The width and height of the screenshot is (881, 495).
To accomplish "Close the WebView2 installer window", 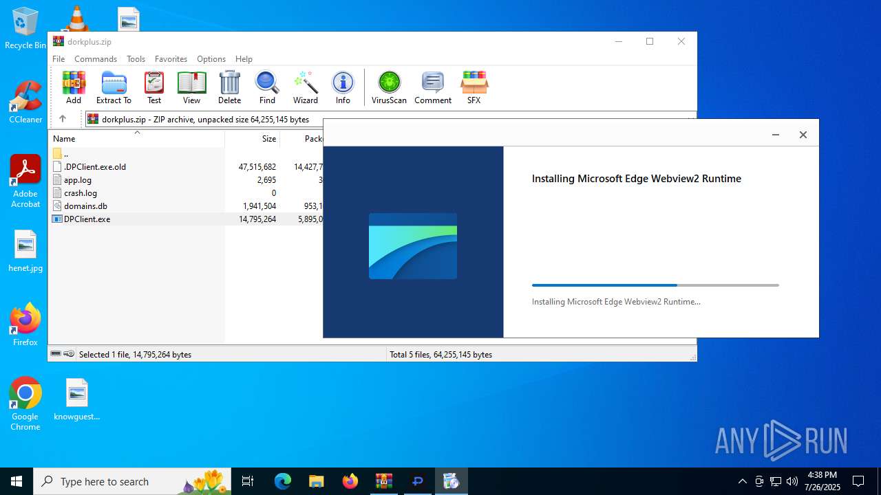I will [x=803, y=135].
